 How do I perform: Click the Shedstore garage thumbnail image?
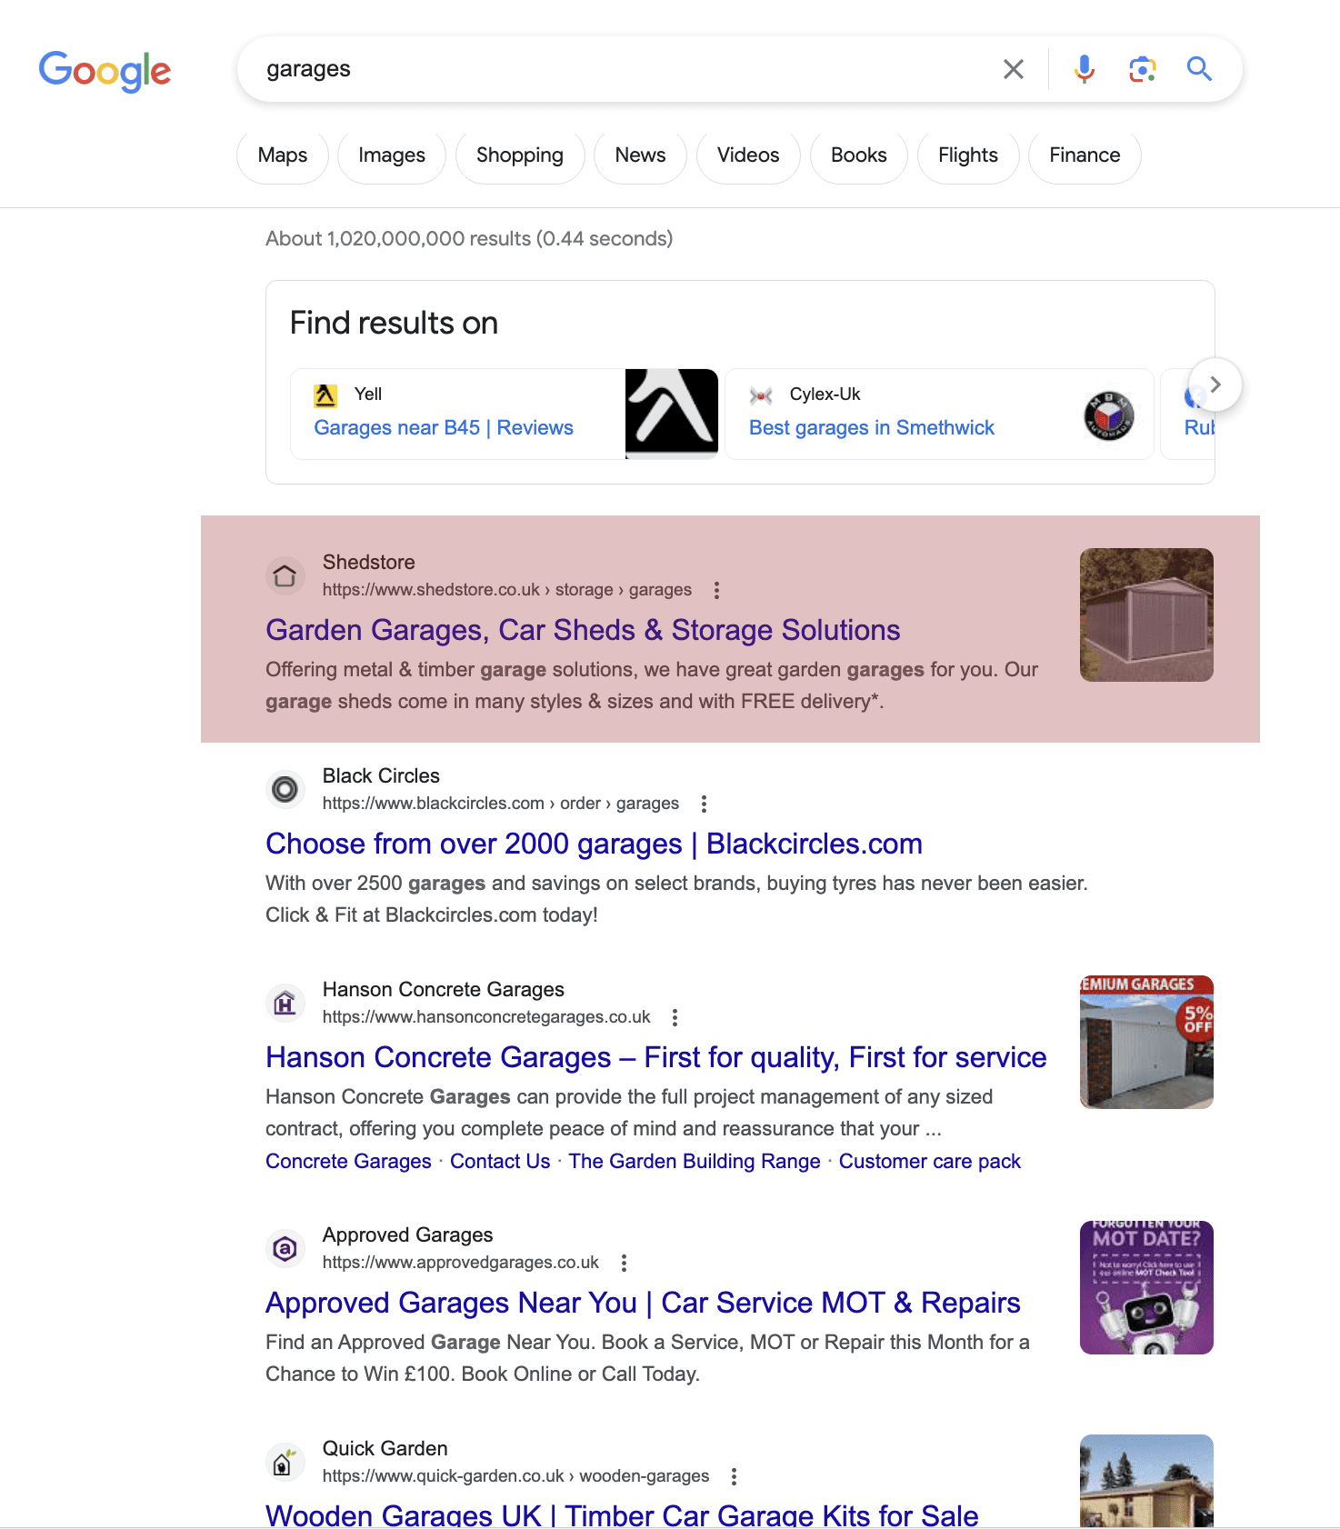click(x=1145, y=615)
